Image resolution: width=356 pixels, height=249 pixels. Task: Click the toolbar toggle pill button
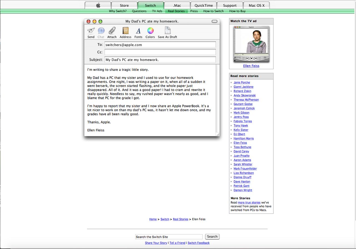pyautogui.click(x=214, y=21)
